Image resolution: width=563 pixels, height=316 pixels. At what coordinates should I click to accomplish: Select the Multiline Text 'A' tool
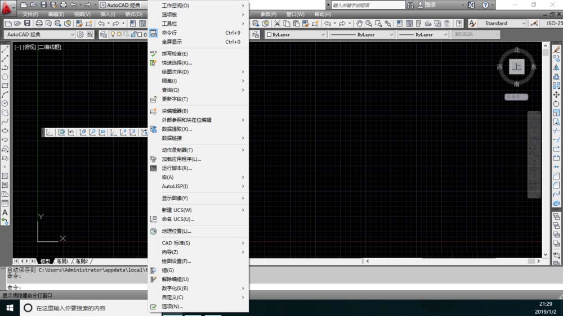(x=5, y=213)
